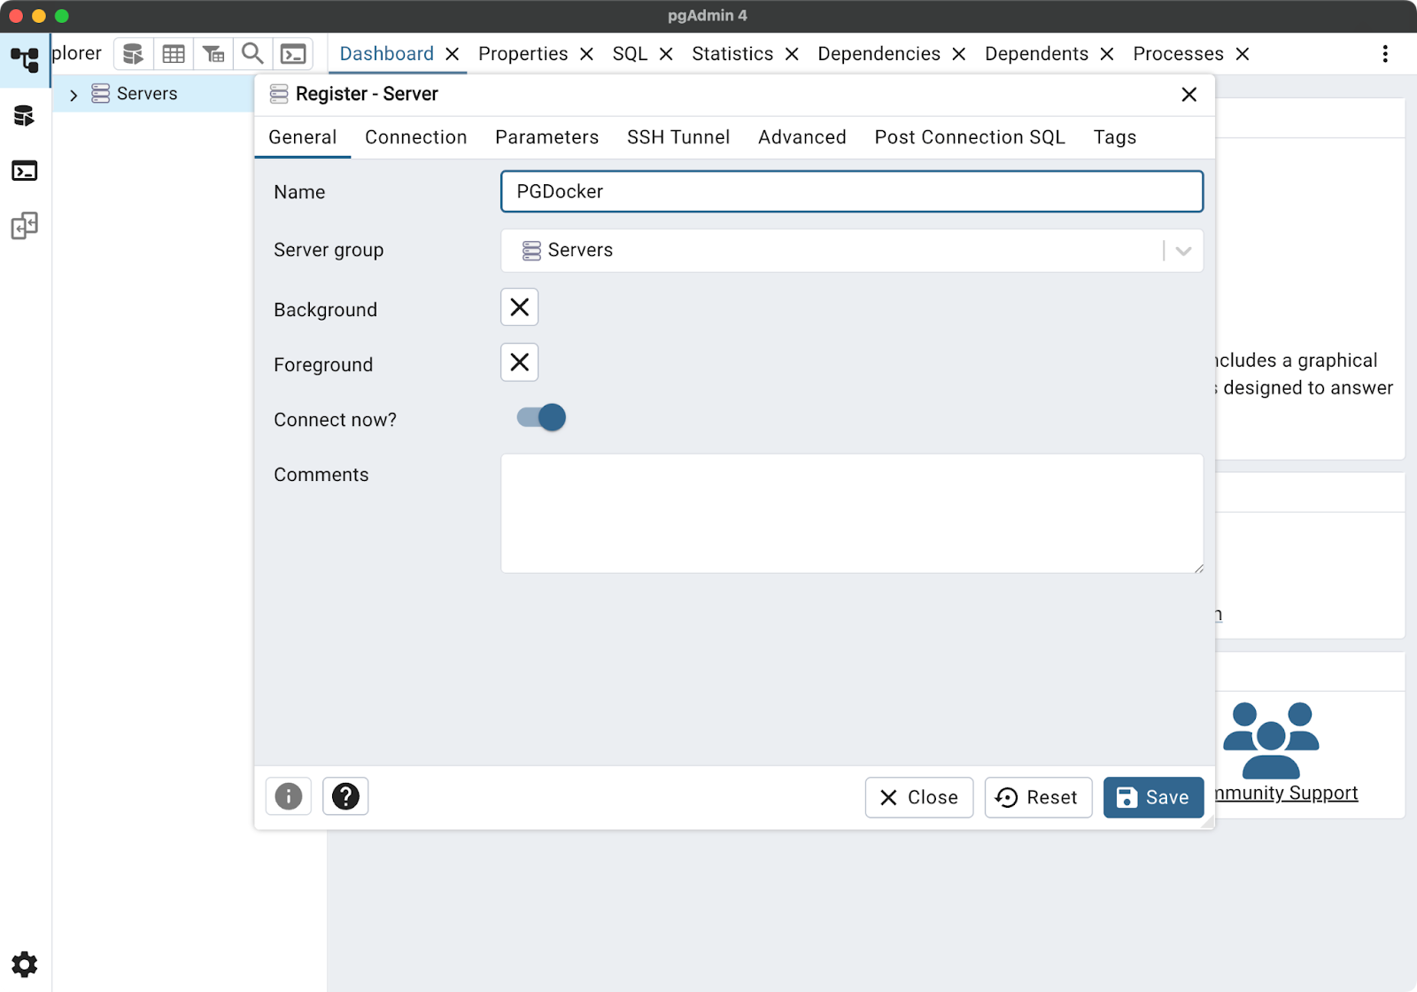Close the Processes tab
This screenshot has height=992, width=1417.
pyautogui.click(x=1243, y=54)
